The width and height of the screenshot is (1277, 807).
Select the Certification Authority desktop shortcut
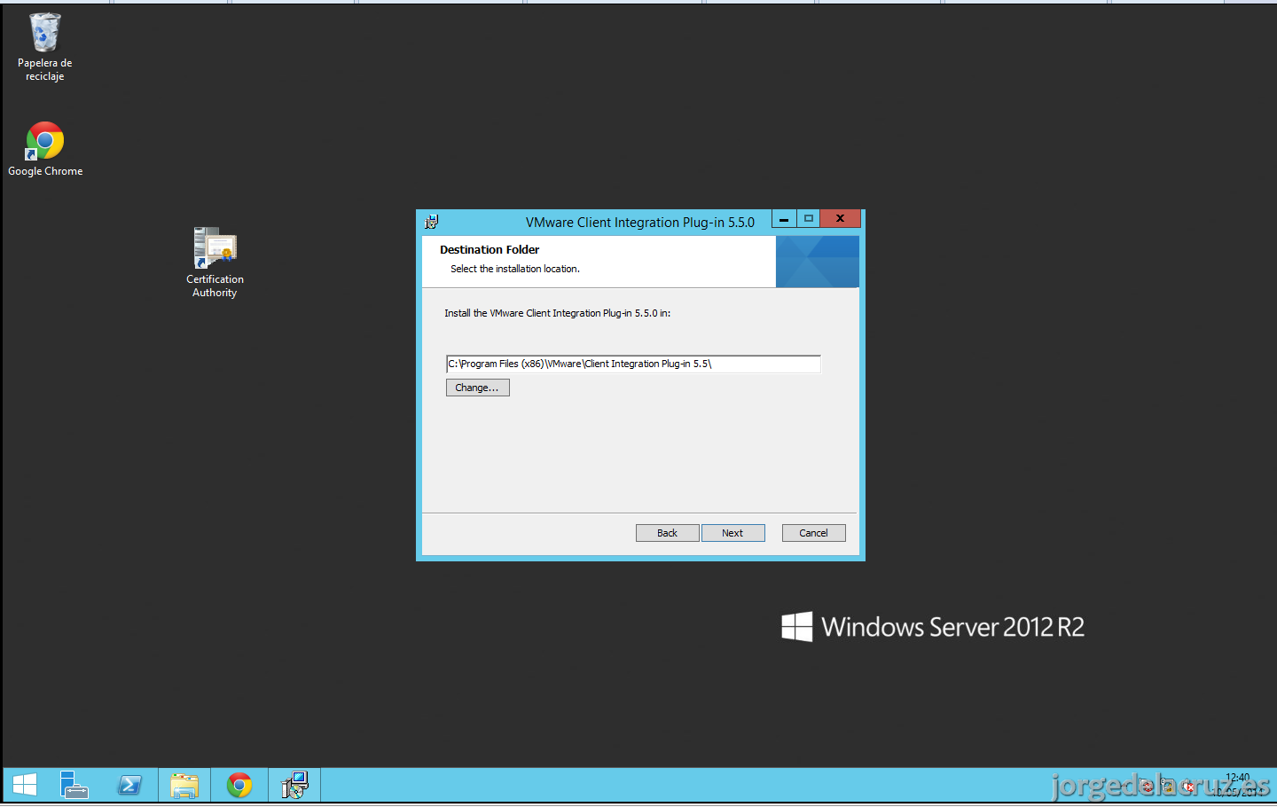pos(215,262)
